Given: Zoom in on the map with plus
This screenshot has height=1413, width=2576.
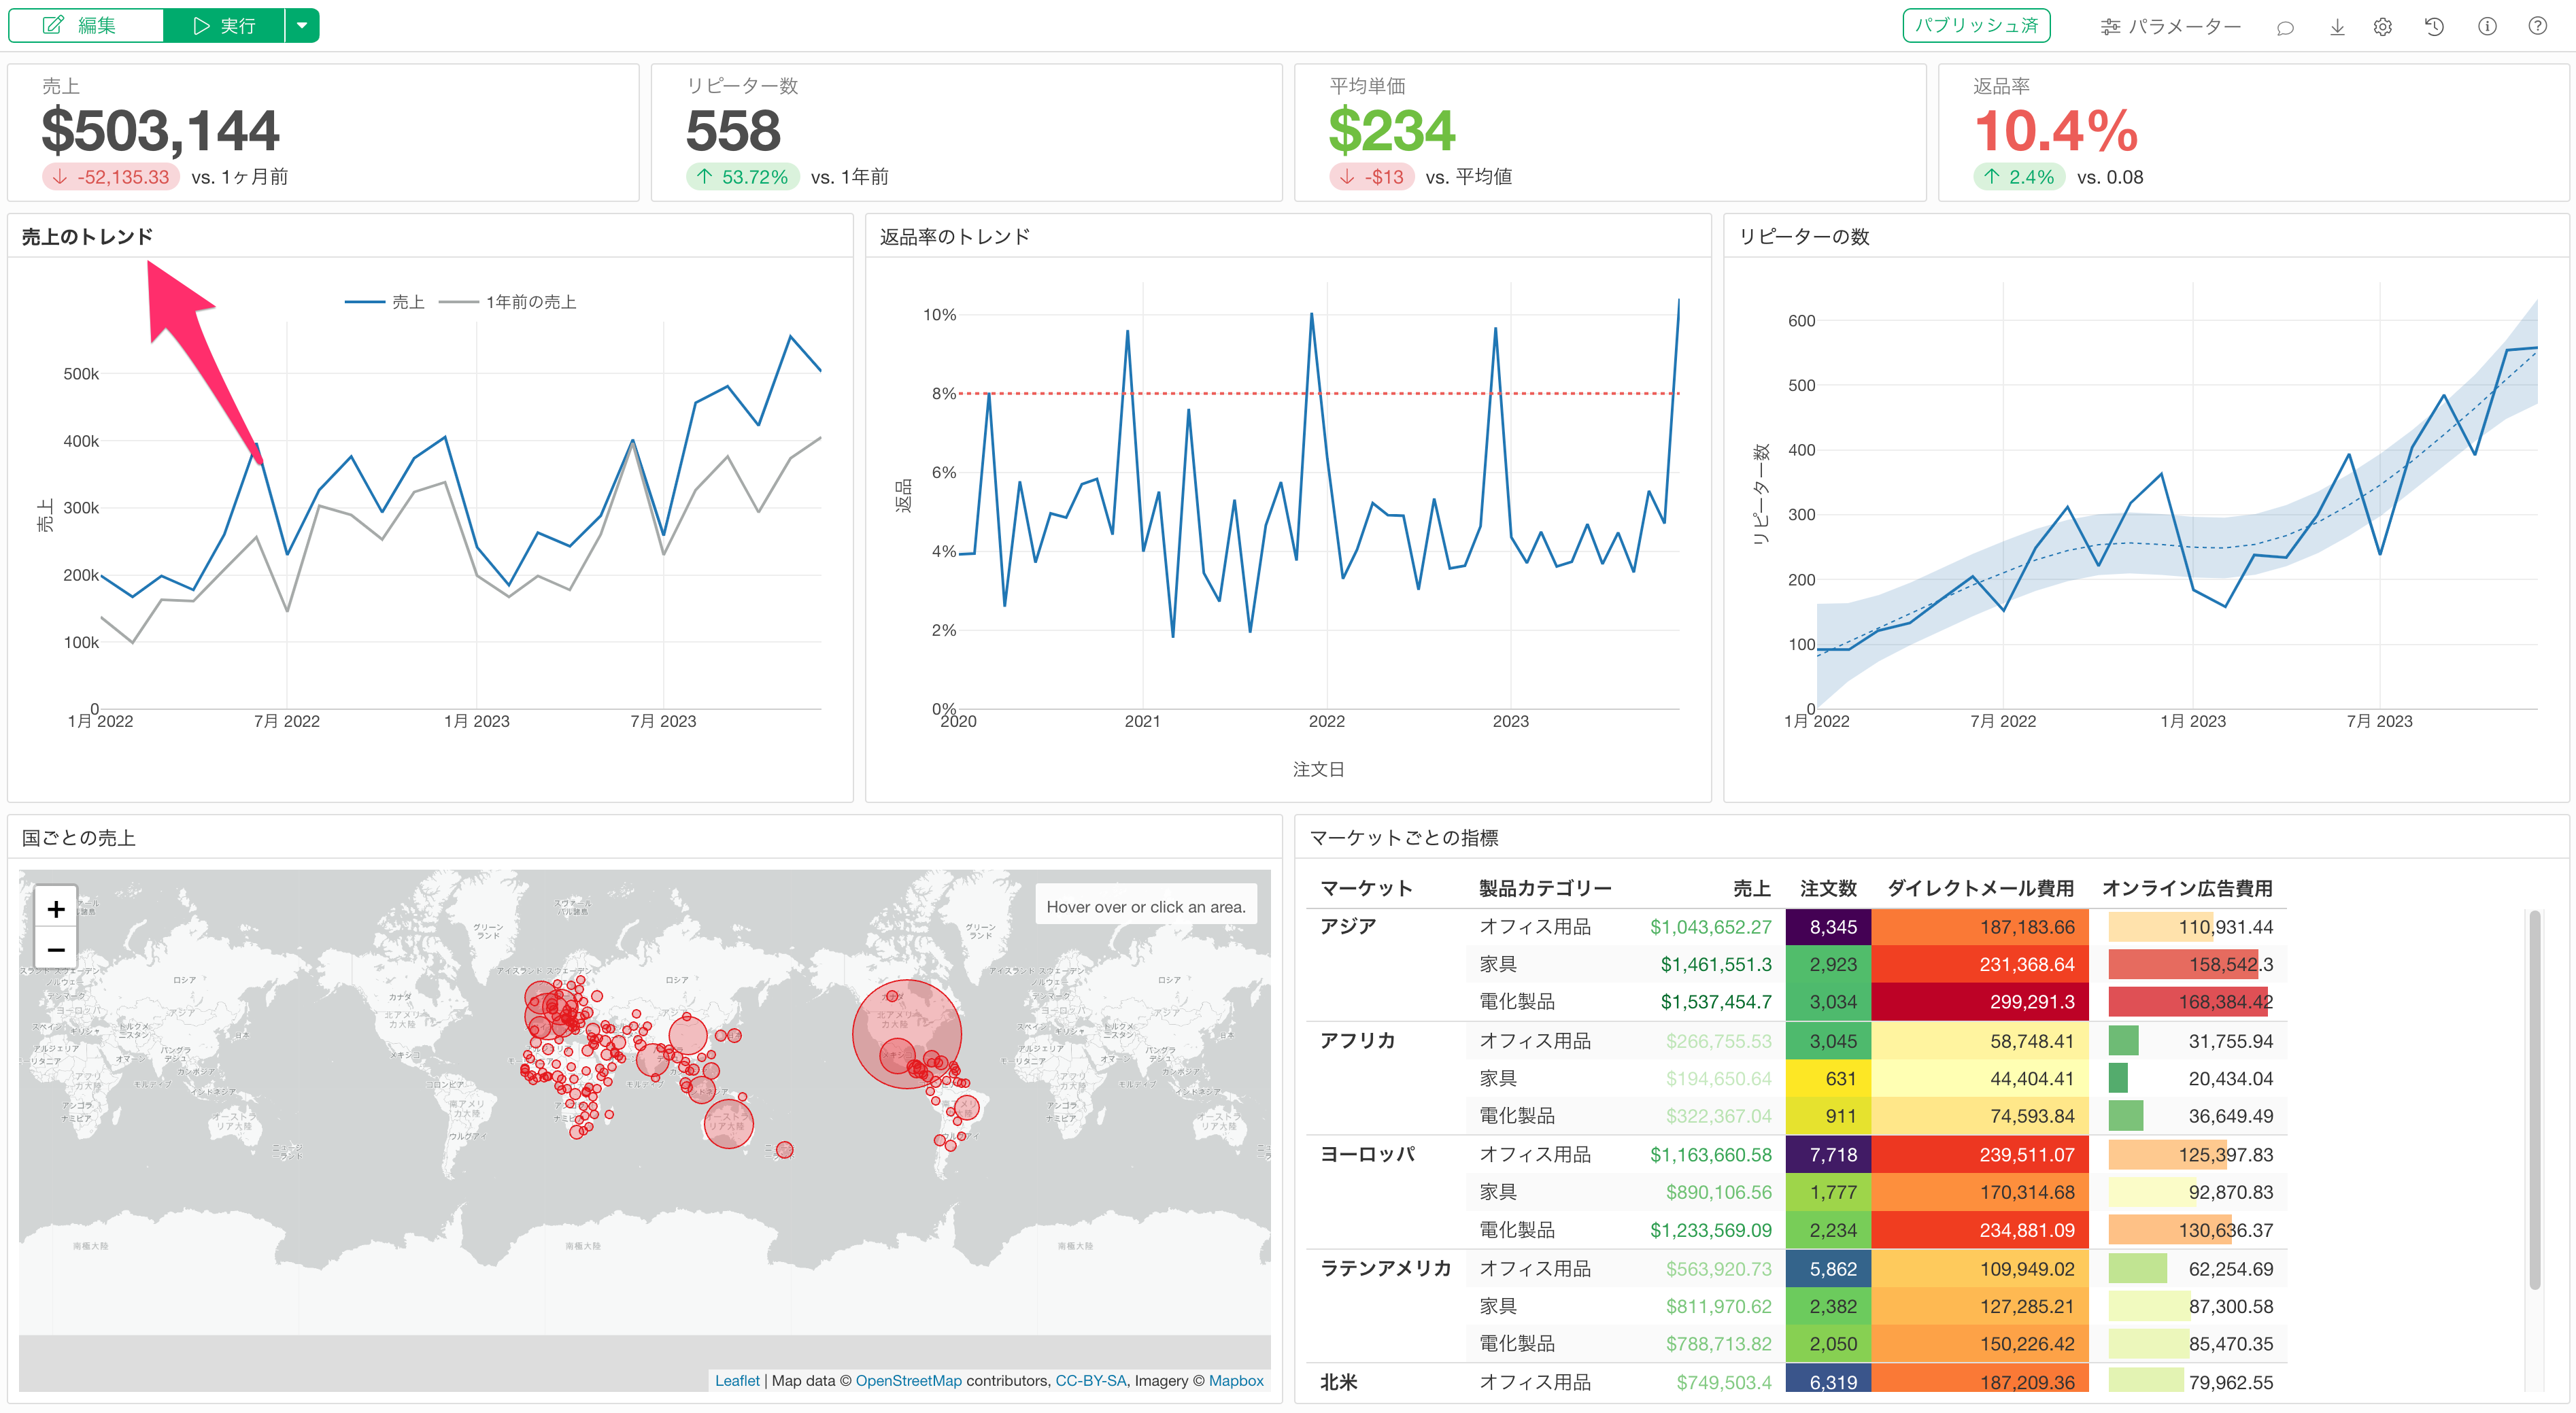Looking at the screenshot, I should (56, 909).
